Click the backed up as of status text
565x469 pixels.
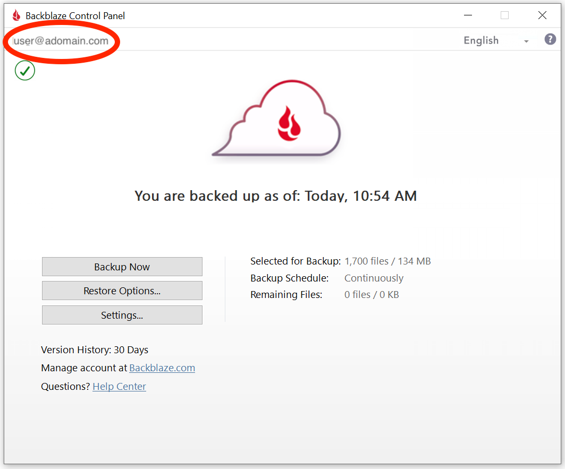pyautogui.click(x=276, y=196)
